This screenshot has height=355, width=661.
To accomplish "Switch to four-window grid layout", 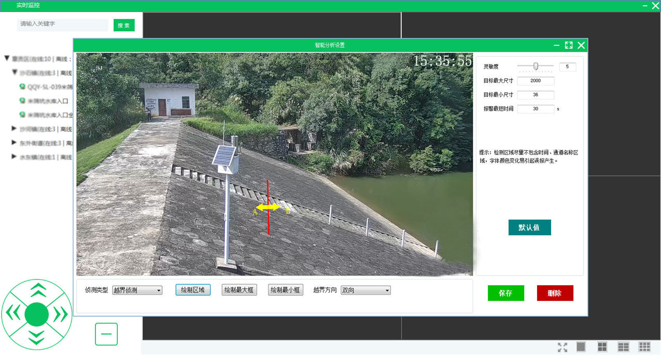I will (x=602, y=347).
